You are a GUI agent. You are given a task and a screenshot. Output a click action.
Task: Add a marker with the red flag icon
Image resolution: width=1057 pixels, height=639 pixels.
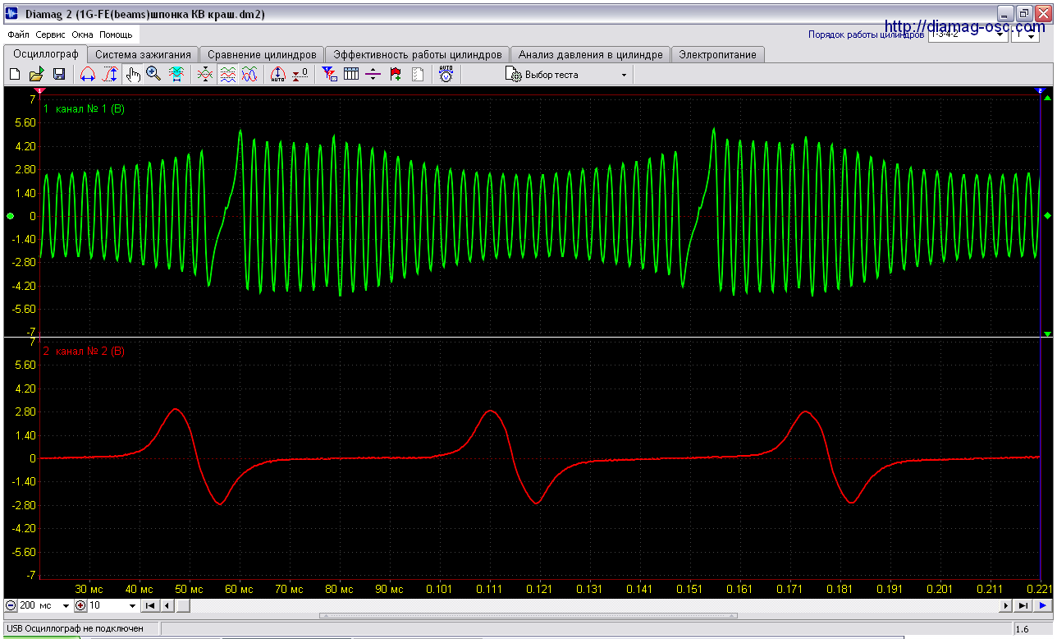point(396,75)
